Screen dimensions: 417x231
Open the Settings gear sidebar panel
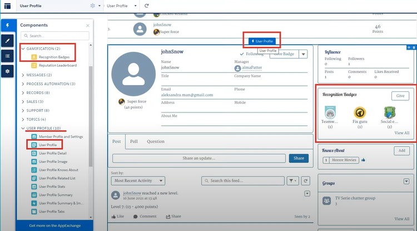[7, 71]
